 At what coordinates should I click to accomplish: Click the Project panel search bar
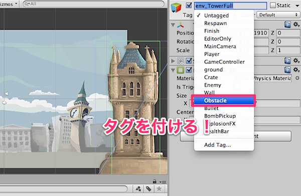(x=64, y=188)
